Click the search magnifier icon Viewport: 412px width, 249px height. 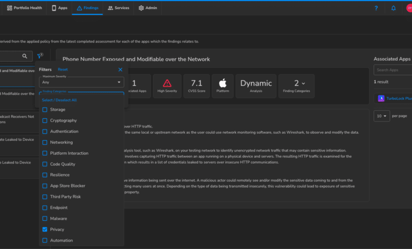pos(25,56)
